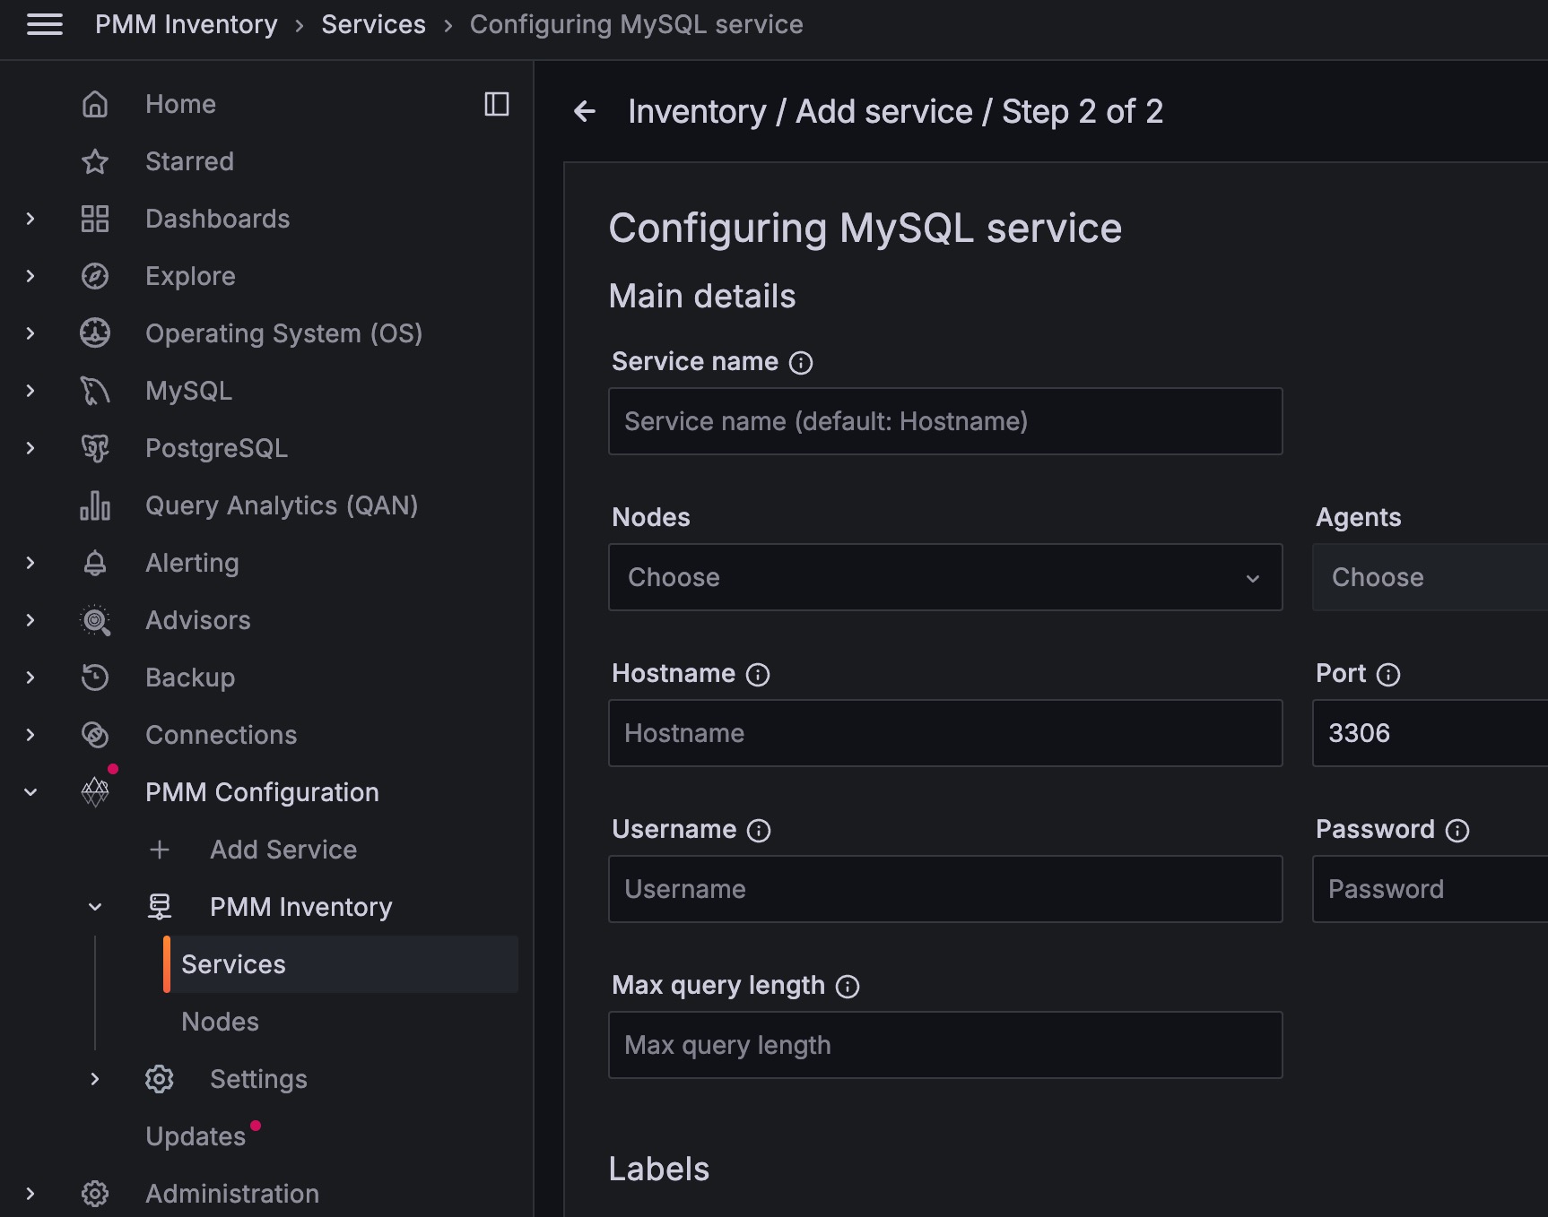This screenshot has width=1548, height=1217.
Task: Click the Administration gear icon
Action: point(95,1194)
